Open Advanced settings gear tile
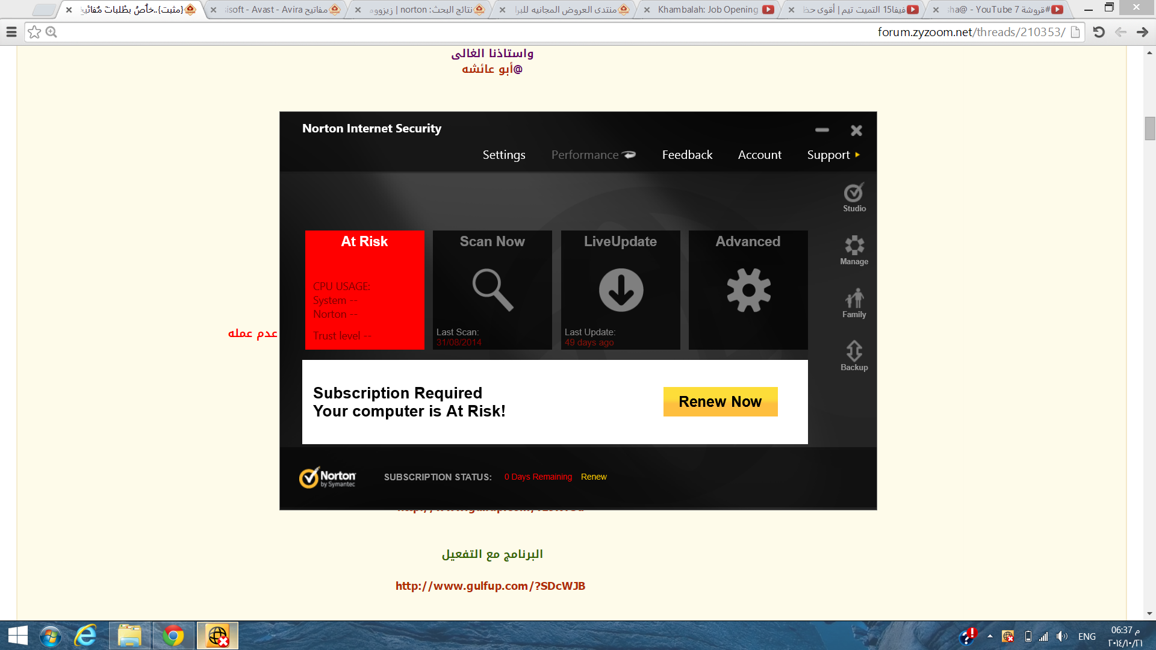Screen dimensions: 1156x650 748,290
